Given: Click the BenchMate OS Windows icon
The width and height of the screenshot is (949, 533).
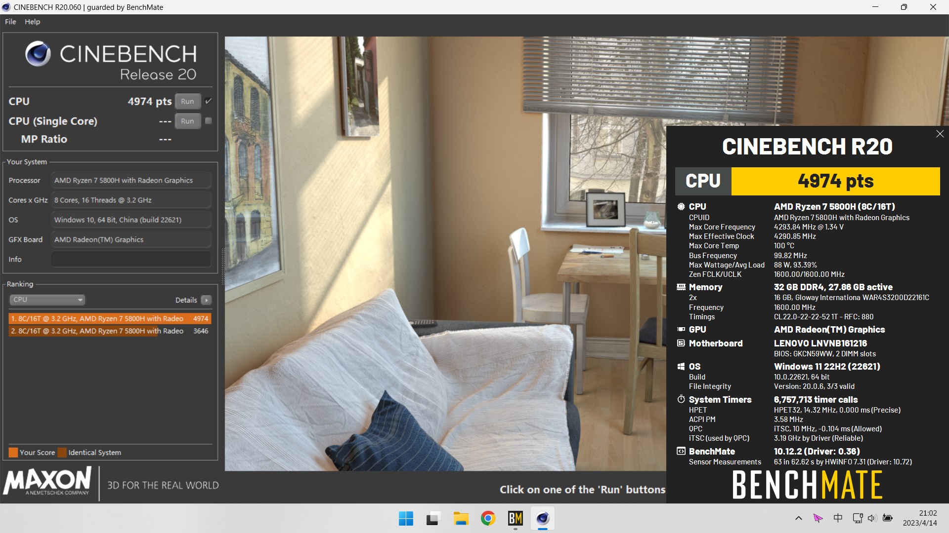Looking at the screenshot, I should pyautogui.click(x=681, y=366).
